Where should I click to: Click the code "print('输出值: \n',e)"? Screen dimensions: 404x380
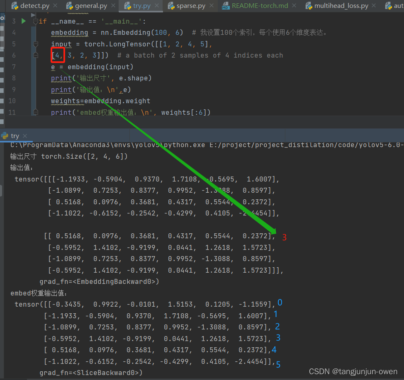91,90
